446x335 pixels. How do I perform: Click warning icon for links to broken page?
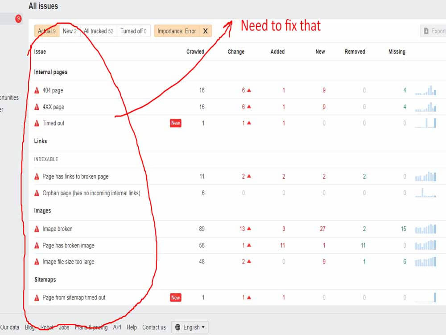(37, 176)
